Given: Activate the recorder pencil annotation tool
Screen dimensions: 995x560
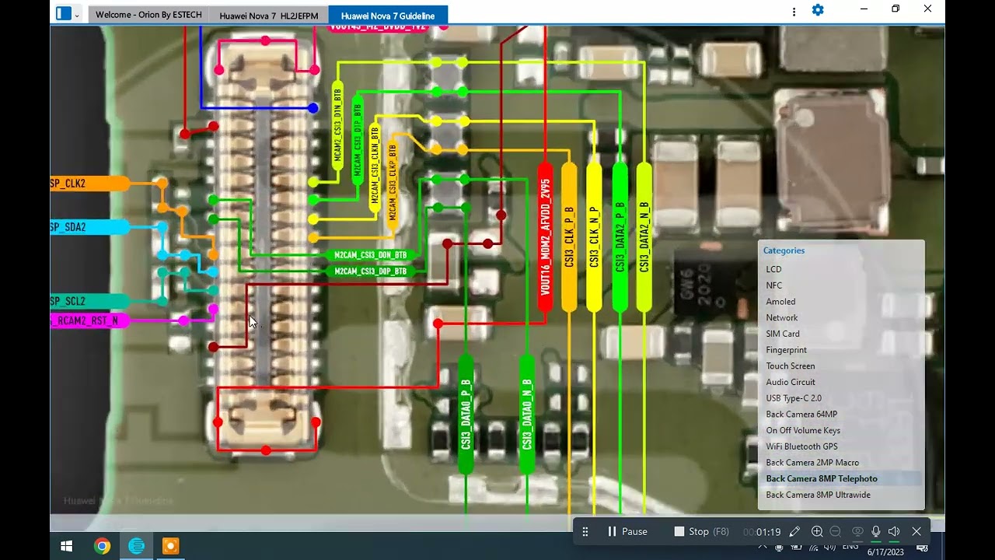Looking at the screenshot, I should coord(794,532).
